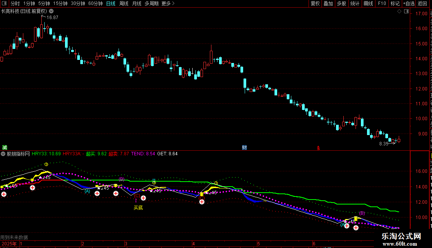The height and width of the screenshot is (248, 432).
Task: Select the 日线 daily chart tab
Action: (x=111, y=3)
